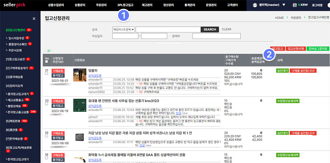330x163 pixels.
Task: Open the tumbler product thumbnail
Action: point(80,75)
